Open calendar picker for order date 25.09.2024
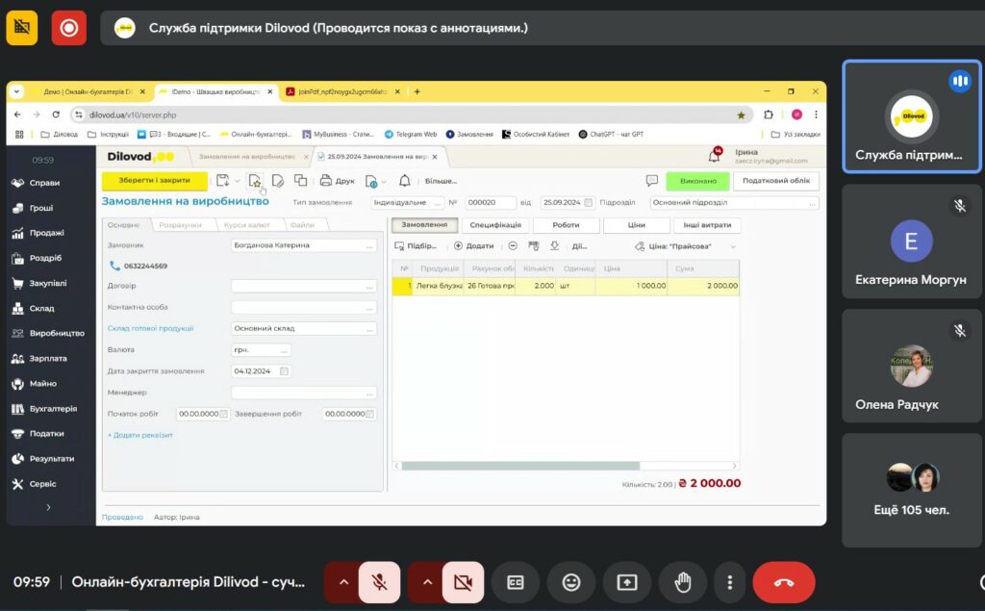985x611 pixels. [x=588, y=202]
